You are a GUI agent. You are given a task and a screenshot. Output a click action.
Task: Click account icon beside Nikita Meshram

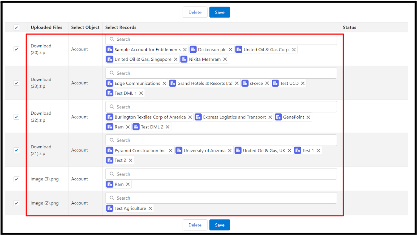[x=184, y=59]
